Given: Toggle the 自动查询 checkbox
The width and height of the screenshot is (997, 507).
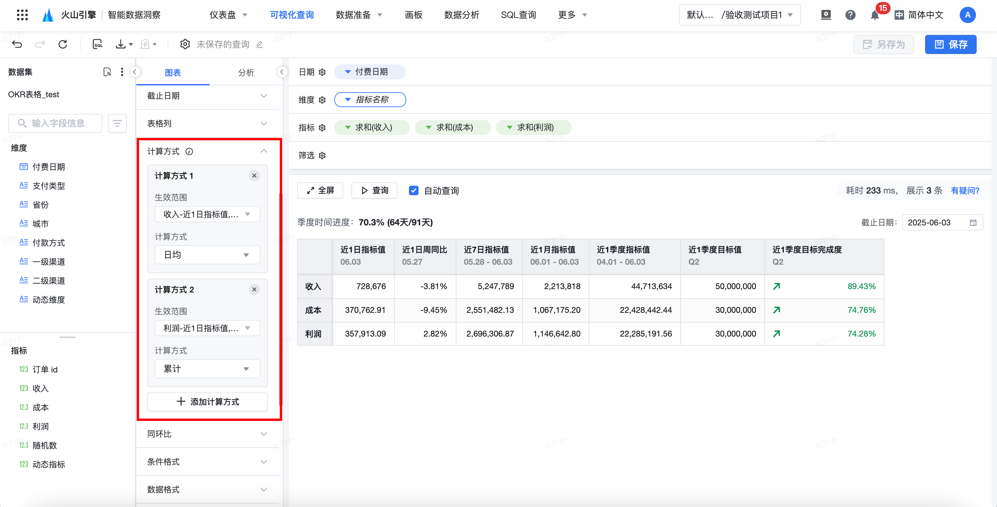Looking at the screenshot, I should 414,190.
